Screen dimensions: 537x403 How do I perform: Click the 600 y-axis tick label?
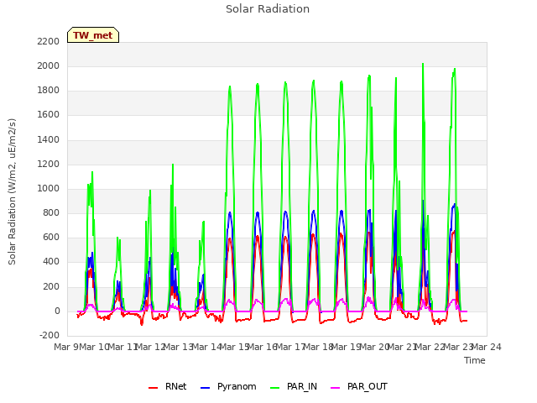pos(51,238)
